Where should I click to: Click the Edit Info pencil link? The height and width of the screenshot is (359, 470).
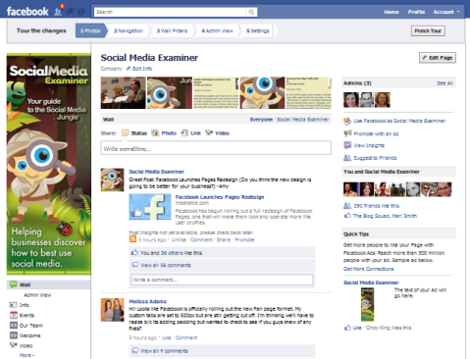(x=139, y=69)
